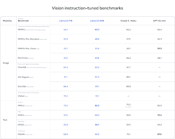Image resolution: width=175 pixels, height=139 pixels.
Task: Click the "45.2" score in MMMU-Pro, Standard row
Action: point(97,39)
